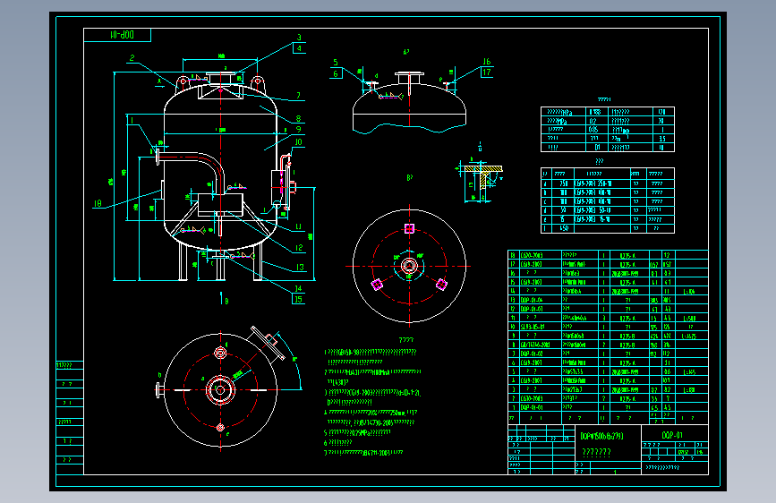Select part callout number 18
The width and height of the screenshot is (776, 503).
coord(98,203)
